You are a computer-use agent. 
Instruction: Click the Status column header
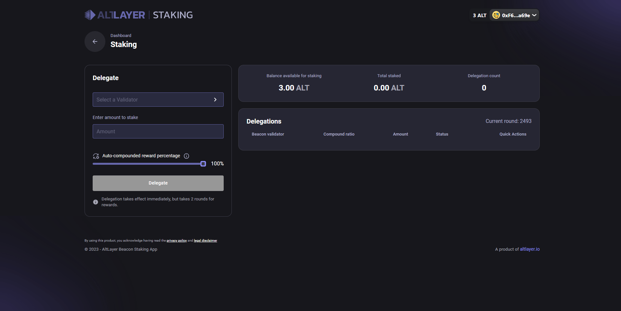(x=442, y=134)
